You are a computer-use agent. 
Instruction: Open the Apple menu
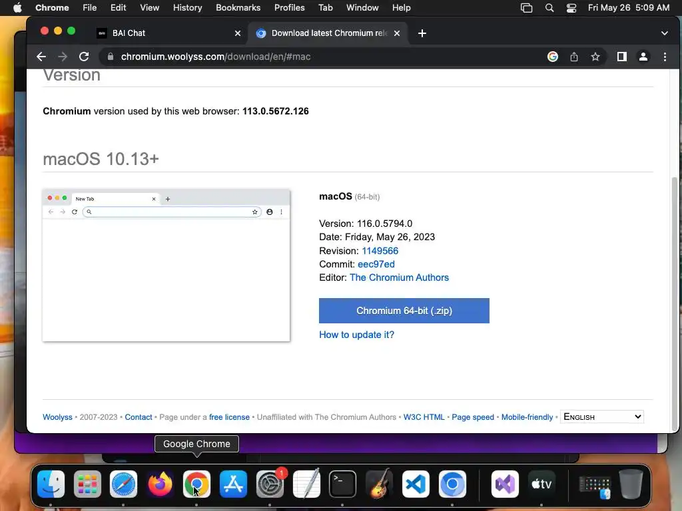pos(17,8)
